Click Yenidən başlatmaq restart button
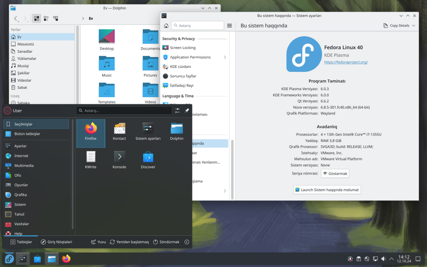The image size is (427, 267). 129,242
